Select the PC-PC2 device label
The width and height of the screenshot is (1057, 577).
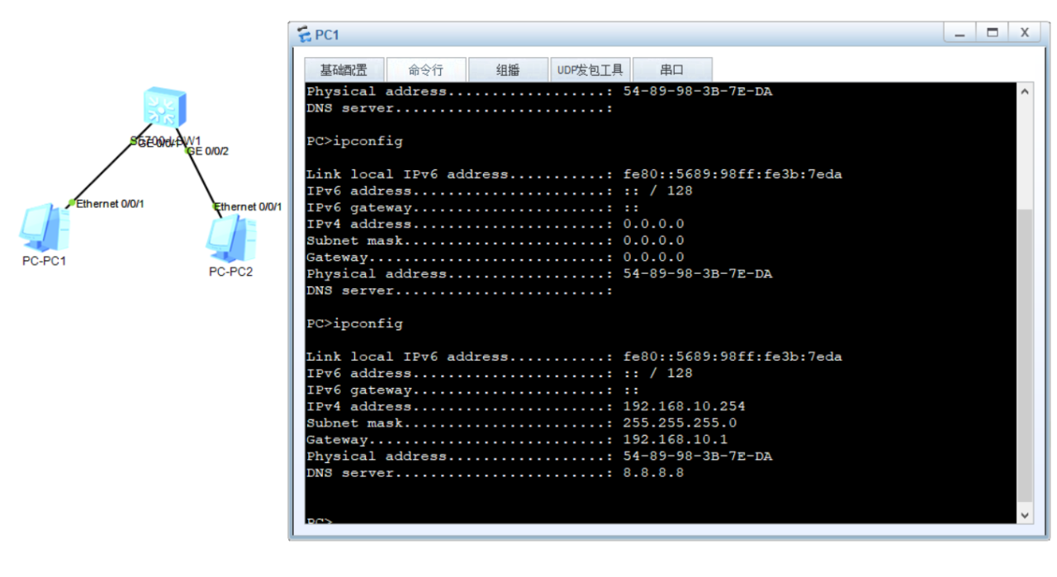tap(231, 272)
